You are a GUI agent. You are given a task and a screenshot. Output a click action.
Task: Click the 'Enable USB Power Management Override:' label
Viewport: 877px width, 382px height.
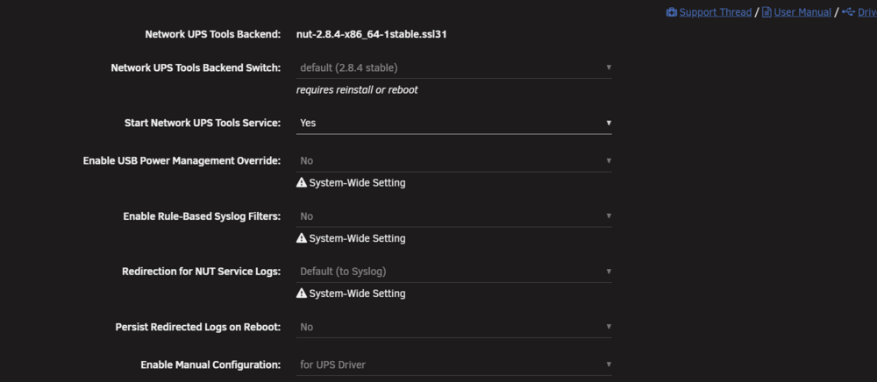[182, 160]
